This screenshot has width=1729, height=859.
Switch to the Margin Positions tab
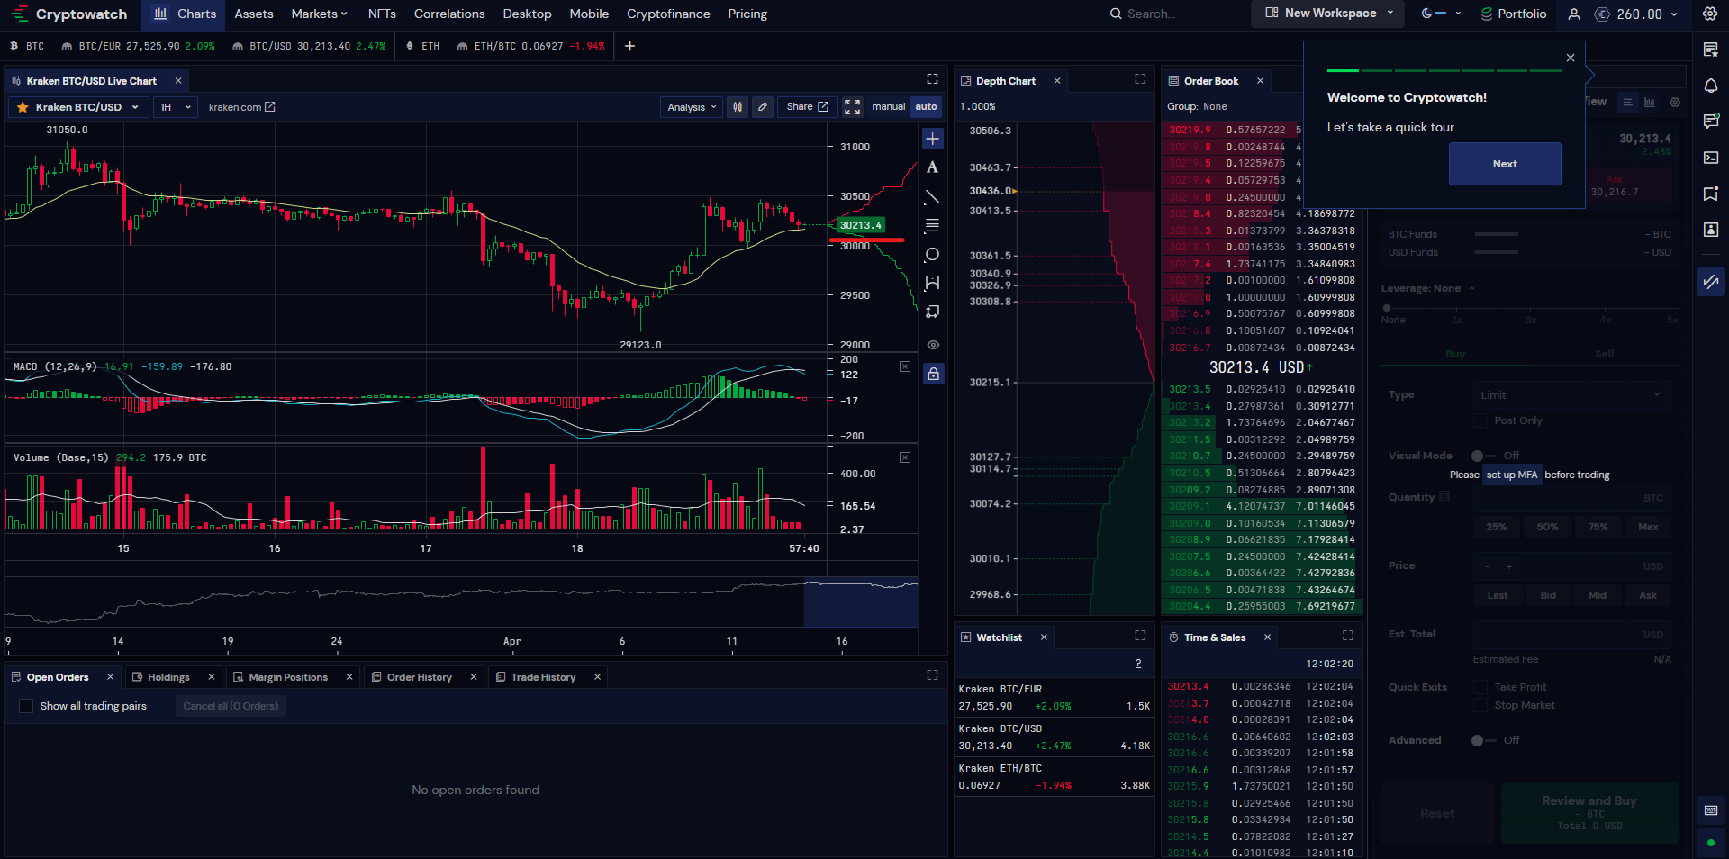(287, 677)
